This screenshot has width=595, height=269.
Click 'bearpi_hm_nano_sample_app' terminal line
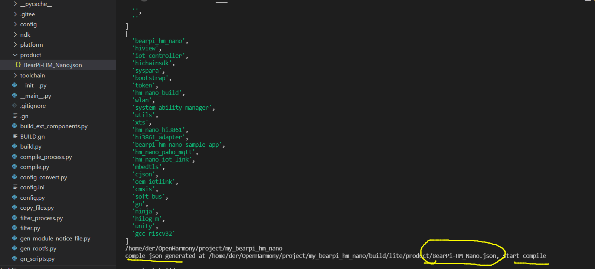point(177,145)
